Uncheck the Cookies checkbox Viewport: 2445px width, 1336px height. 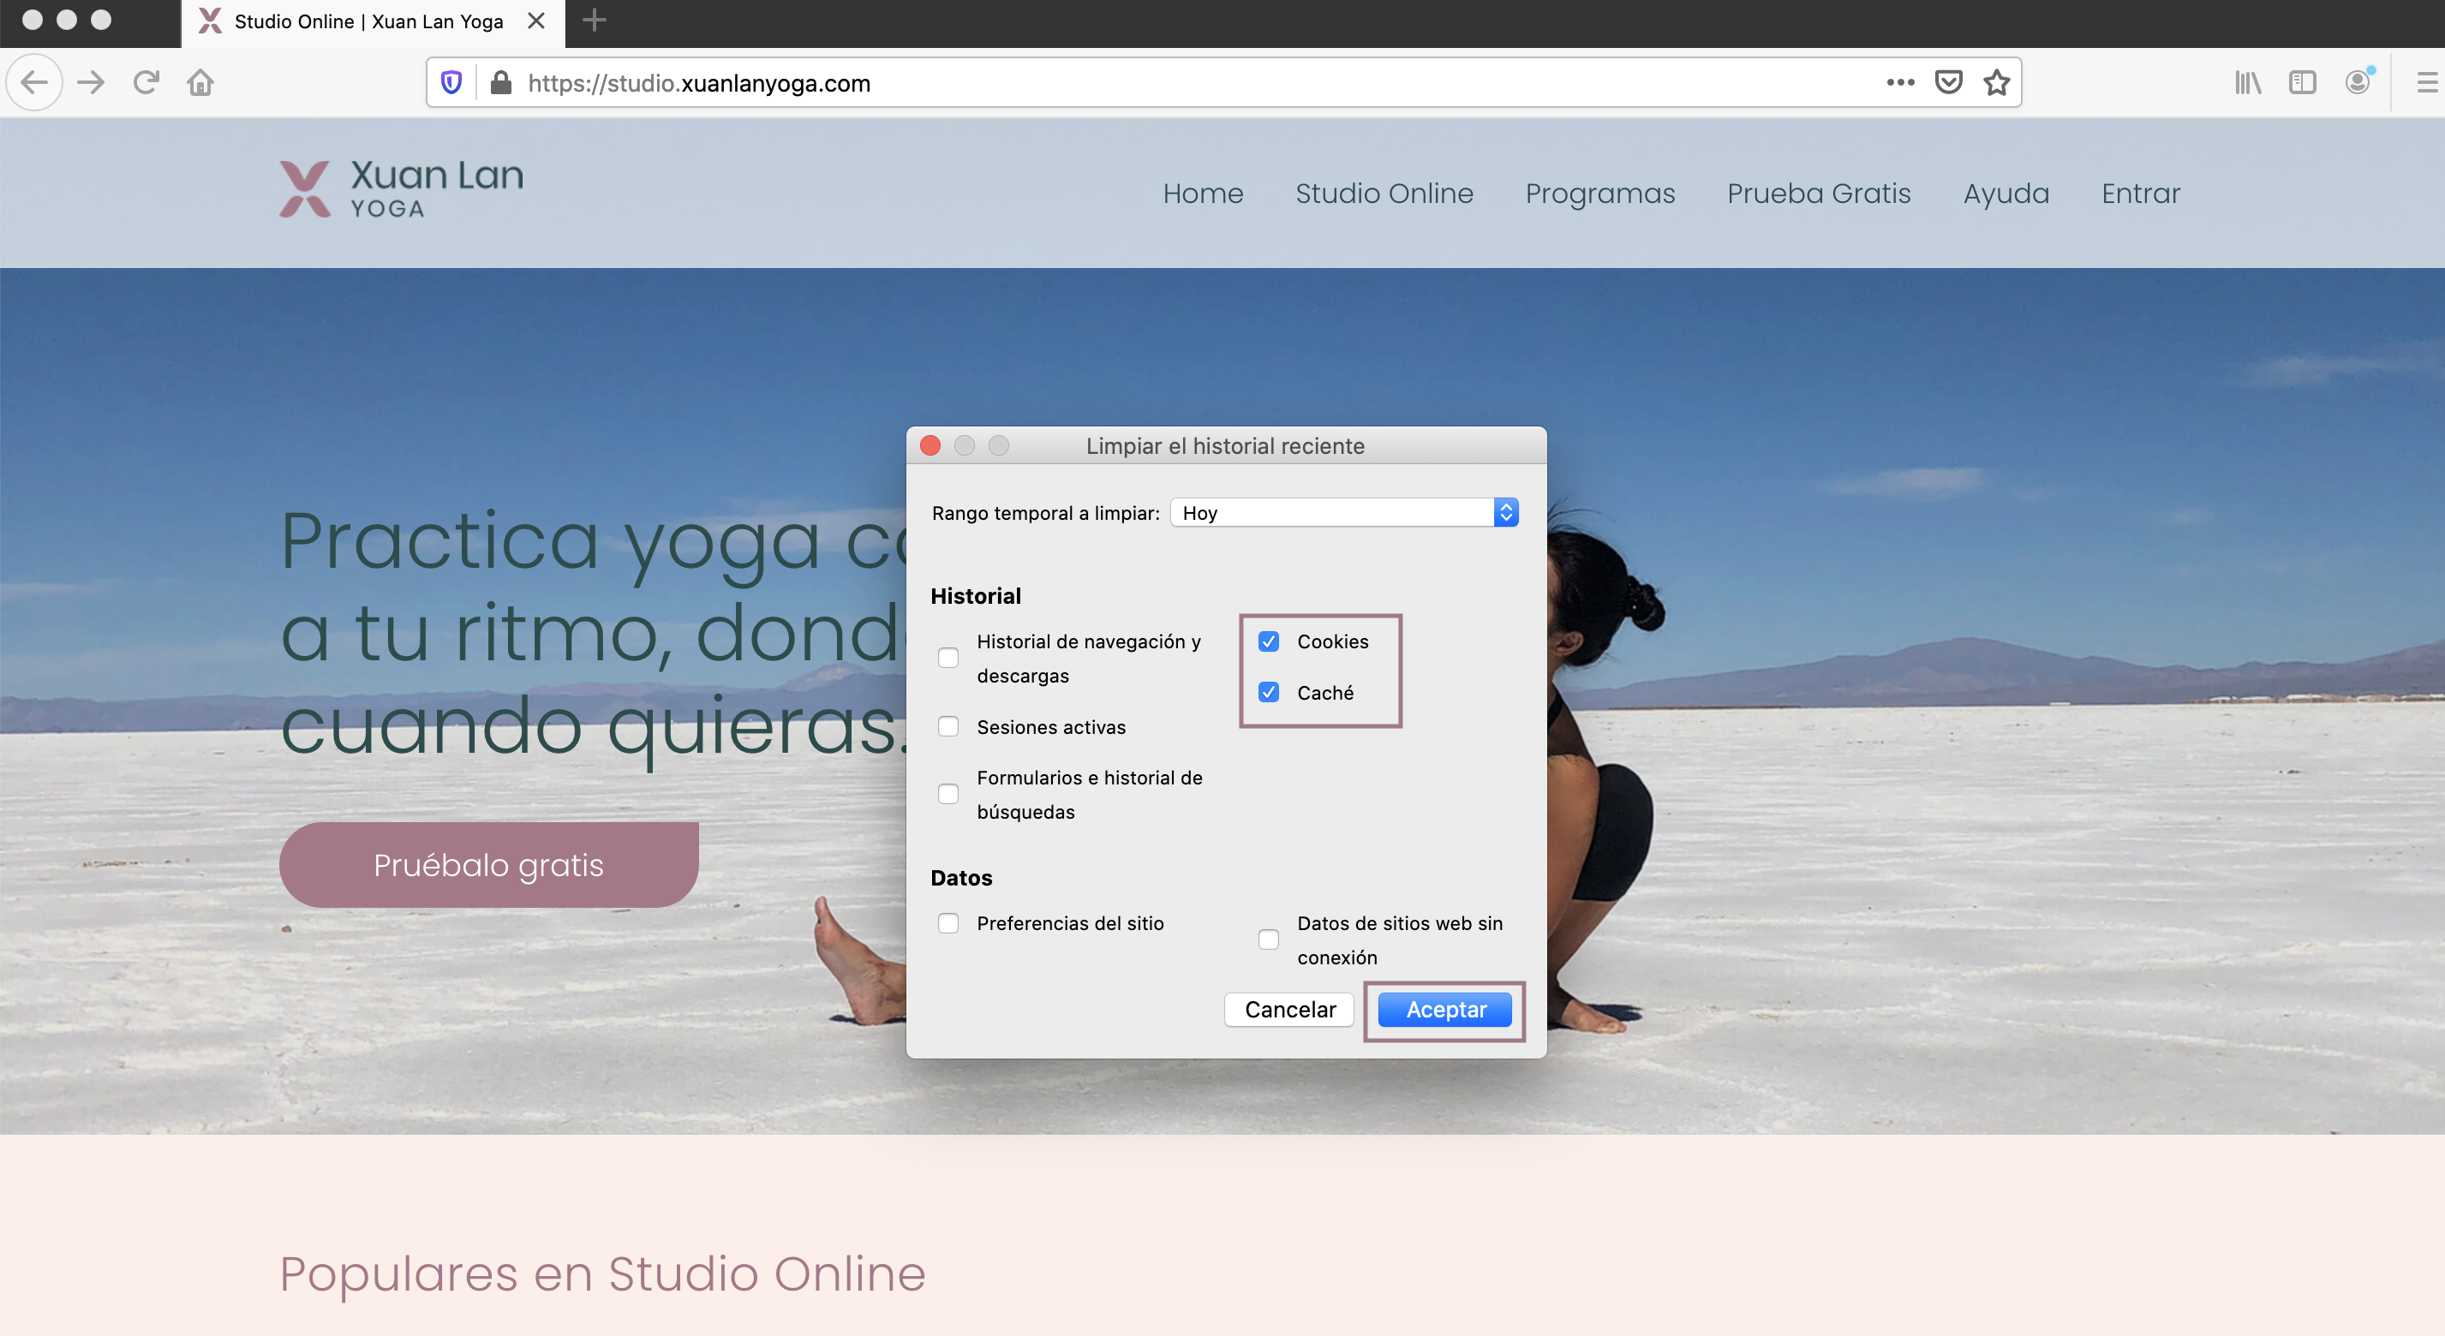(1268, 641)
